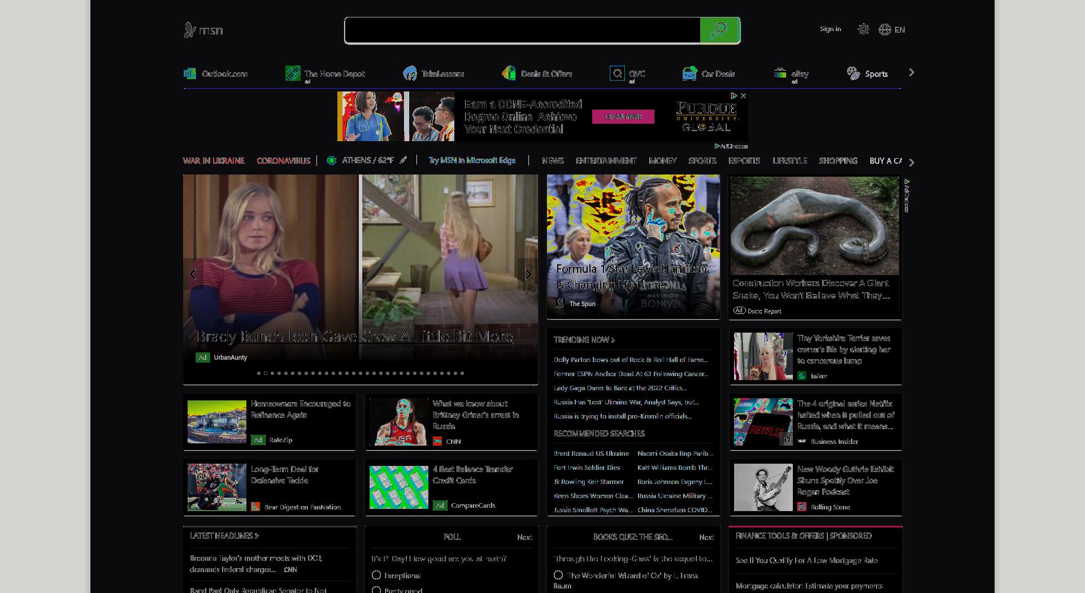Viewport: 1085px width, 593px height.
Task: Switch to the Esports category
Action: point(744,161)
